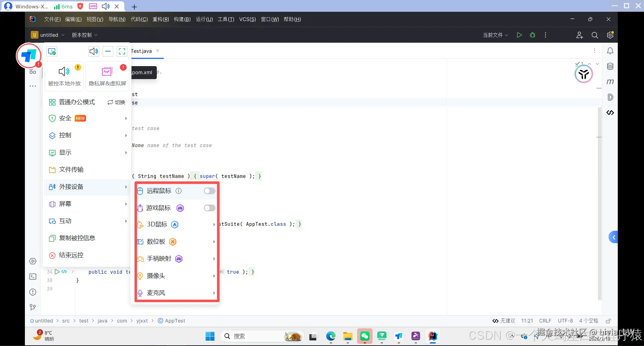The image size is (644, 346).
Task: Expand the 麦克风 submenu arrow
Action: (214, 293)
